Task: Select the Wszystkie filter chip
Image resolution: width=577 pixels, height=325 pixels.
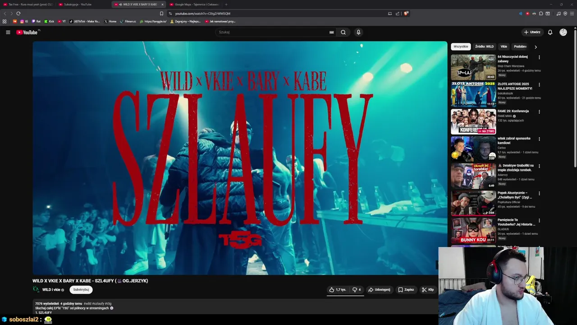Action: (461, 46)
